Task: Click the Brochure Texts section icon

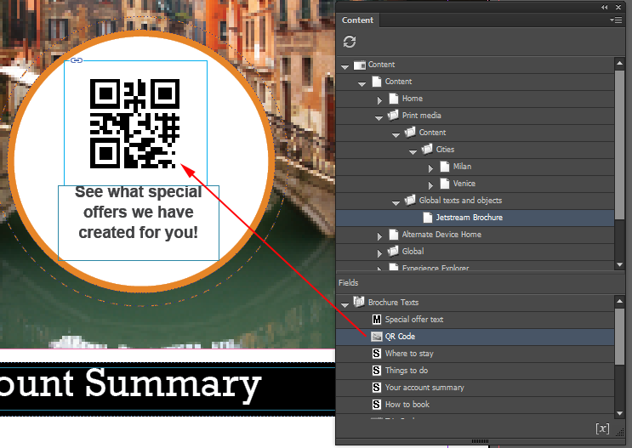Action: [x=359, y=302]
